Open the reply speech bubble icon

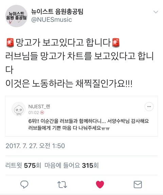coord(24,184)
